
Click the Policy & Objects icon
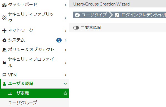coord(4,50)
